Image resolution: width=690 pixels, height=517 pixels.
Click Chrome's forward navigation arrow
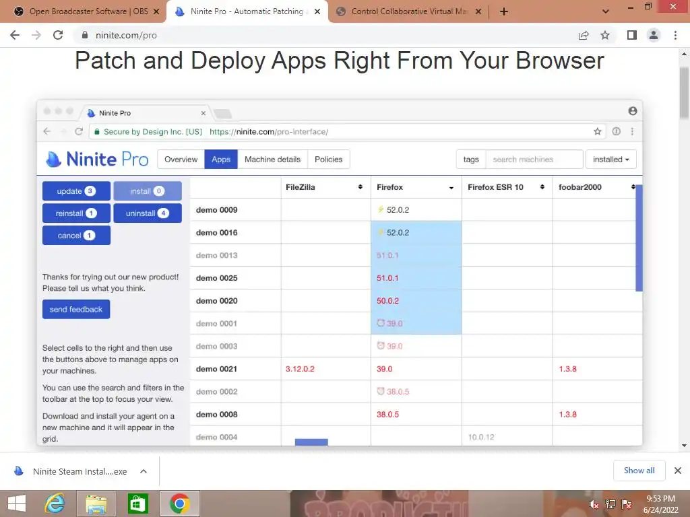(36, 35)
